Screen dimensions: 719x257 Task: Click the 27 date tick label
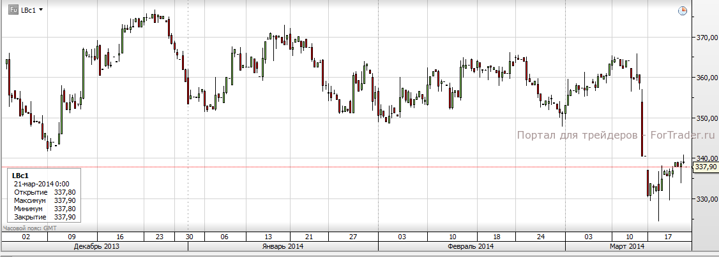click(x=352, y=237)
